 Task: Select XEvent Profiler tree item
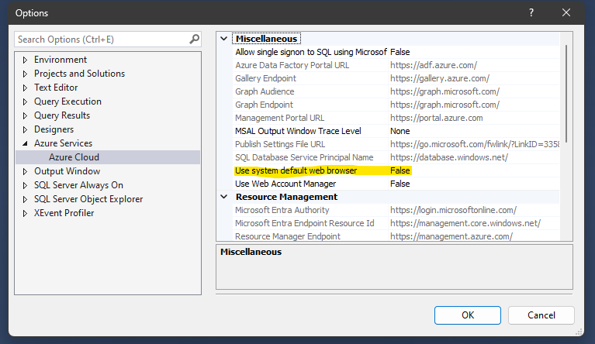64,213
